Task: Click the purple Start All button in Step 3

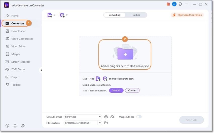Action: point(116,90)
